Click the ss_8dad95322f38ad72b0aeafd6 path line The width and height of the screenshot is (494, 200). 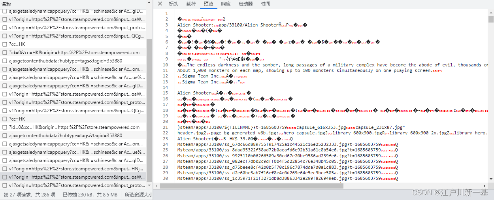pos(288,150)
